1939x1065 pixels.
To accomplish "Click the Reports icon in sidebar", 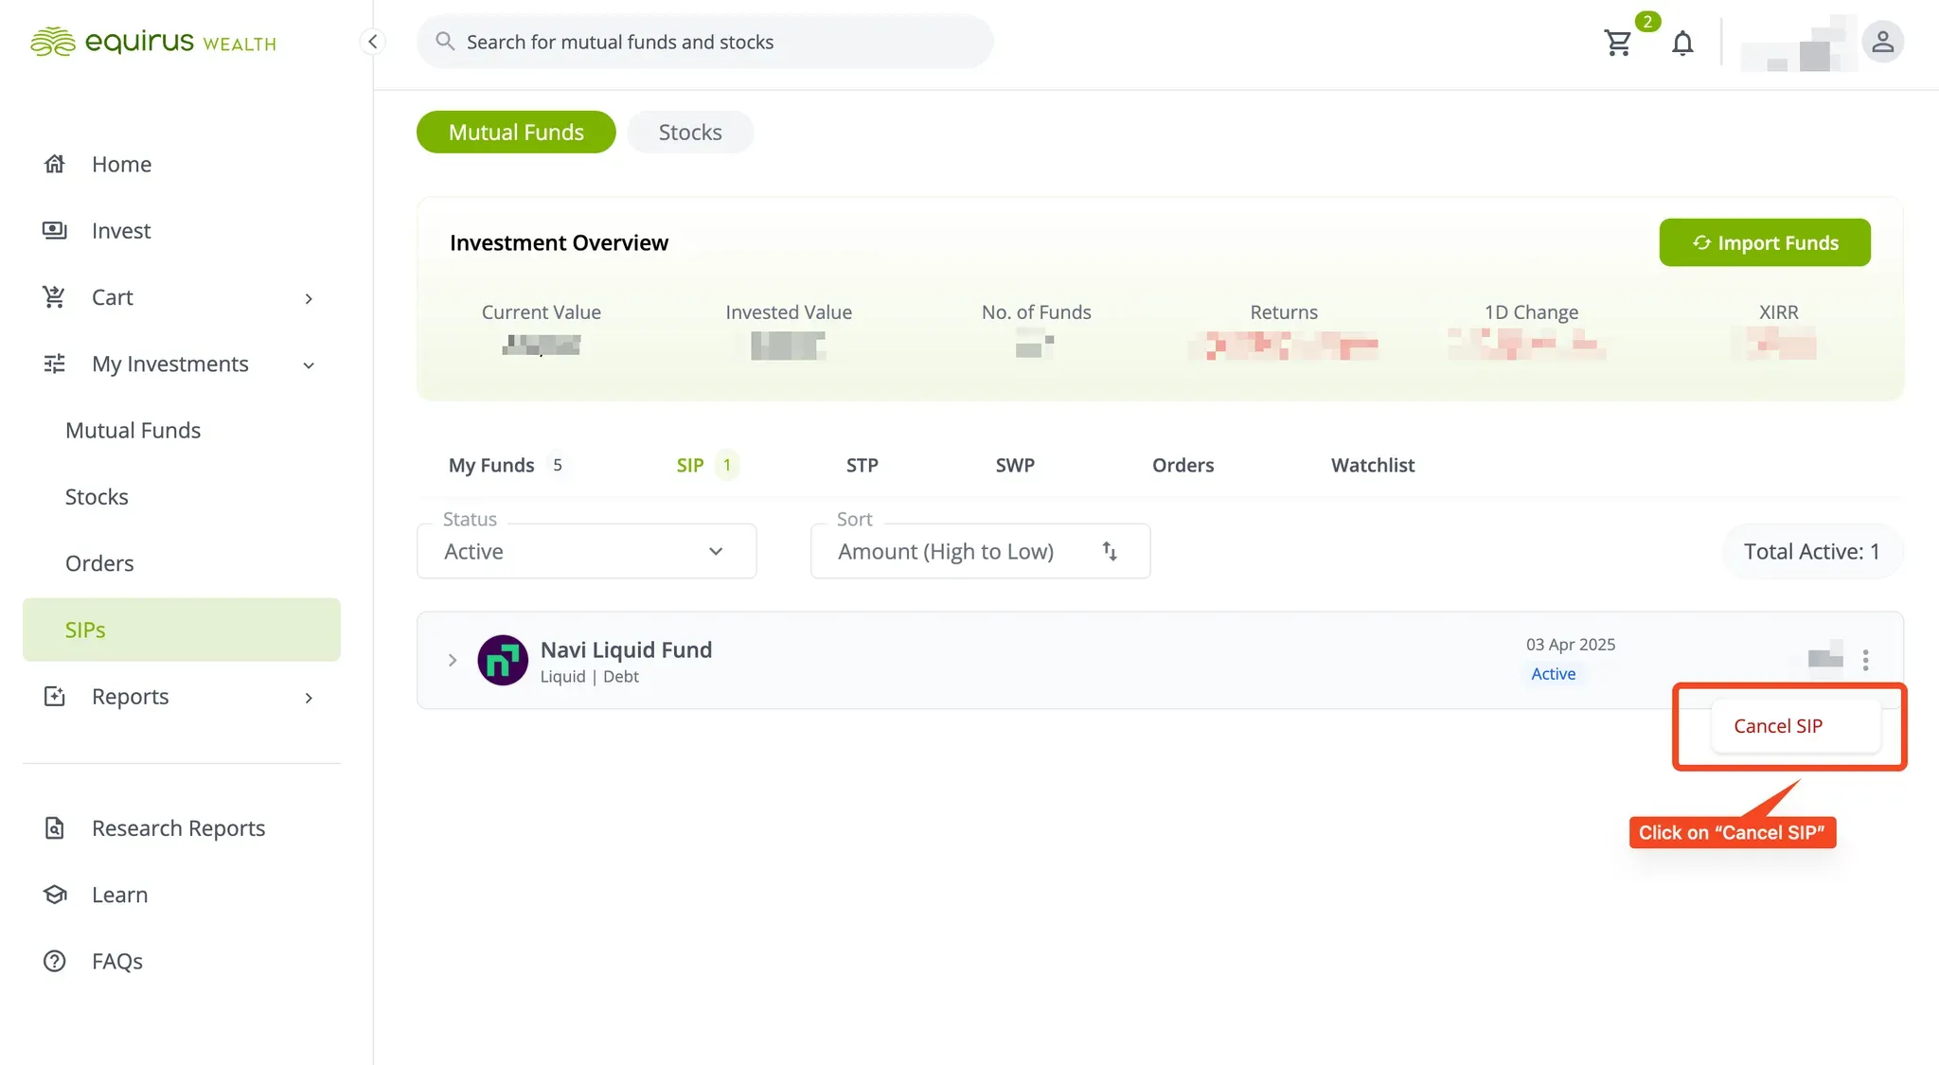I will click(x=55, y=697).
